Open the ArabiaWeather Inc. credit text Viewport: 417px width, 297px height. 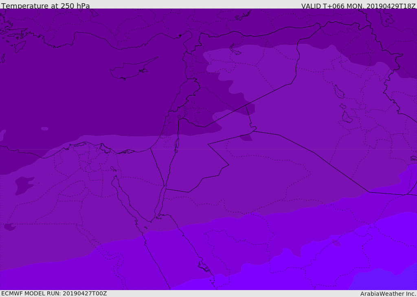click(388, 294)
